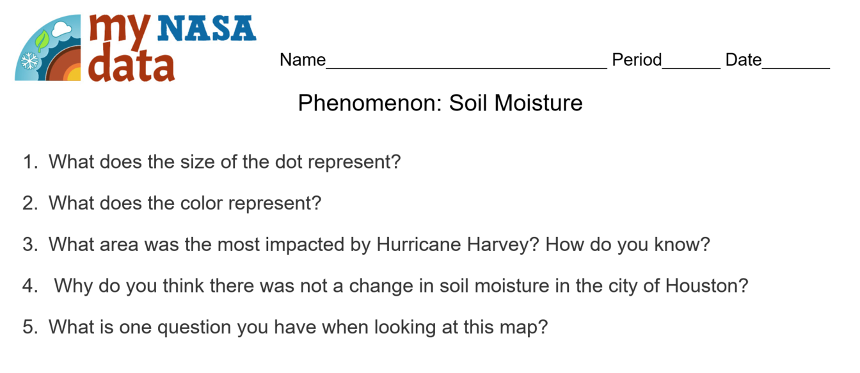The height and width of the screenshot is (373, 860).
Task: Click the 'Phenomenon: Soil Moisture' title
Action: coord(440,103)
